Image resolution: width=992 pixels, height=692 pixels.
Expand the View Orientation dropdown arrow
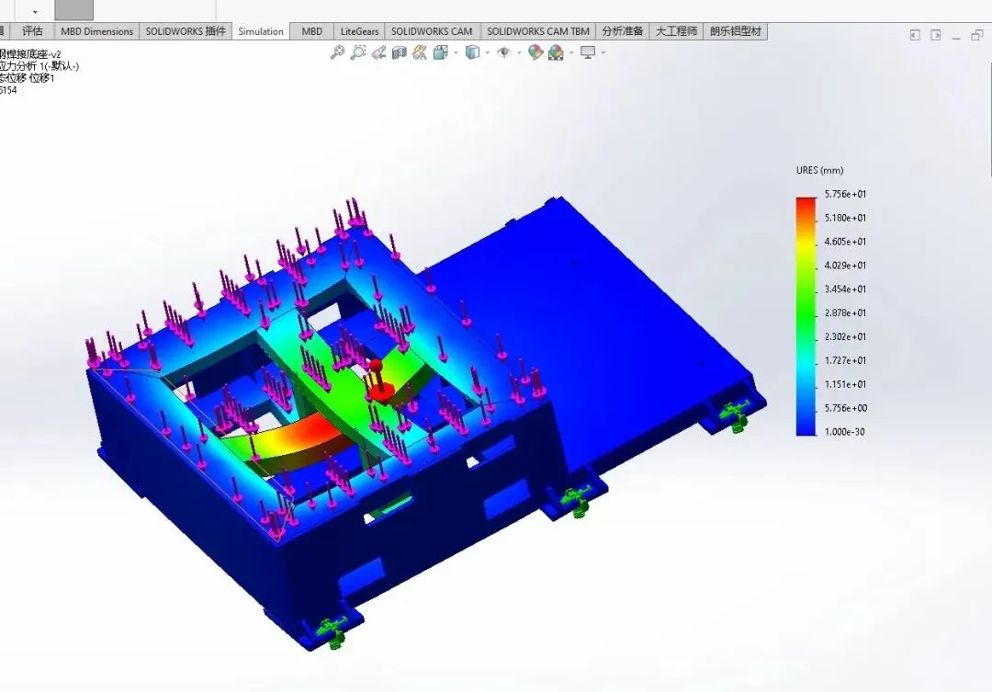click(456, 52)
